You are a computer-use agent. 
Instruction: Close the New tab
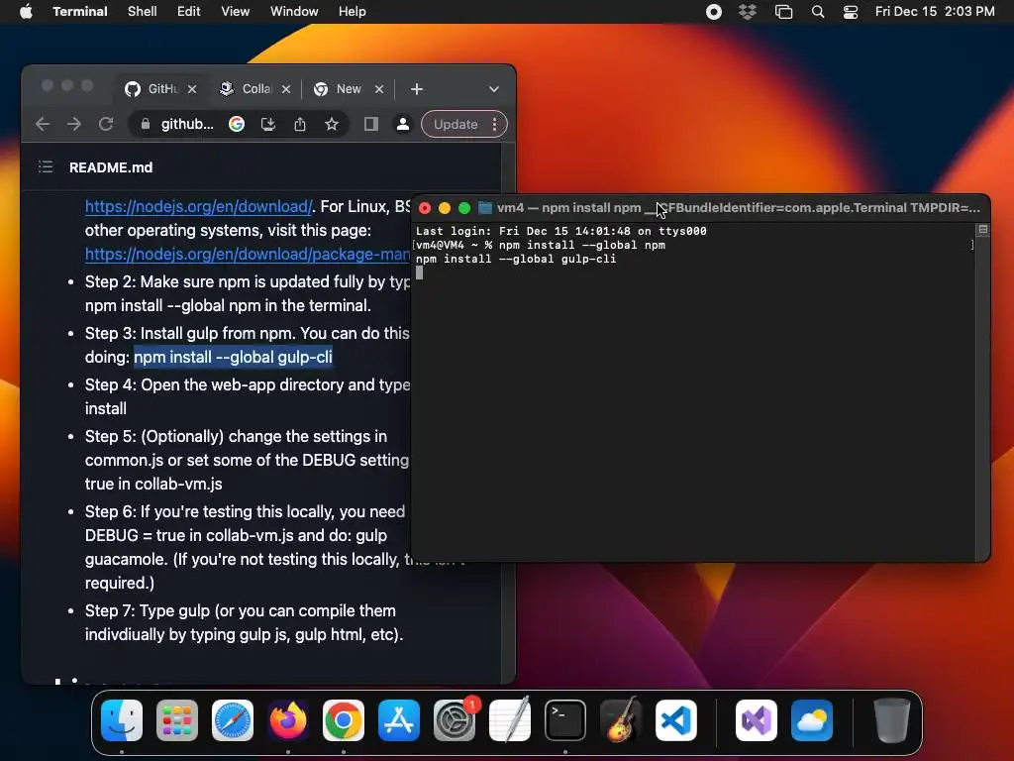[379, 89]
